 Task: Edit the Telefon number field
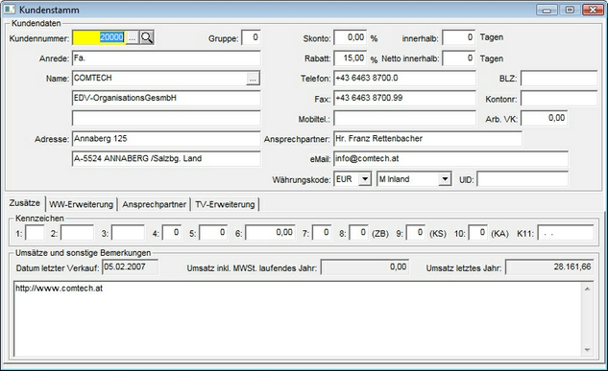(404, 79)
